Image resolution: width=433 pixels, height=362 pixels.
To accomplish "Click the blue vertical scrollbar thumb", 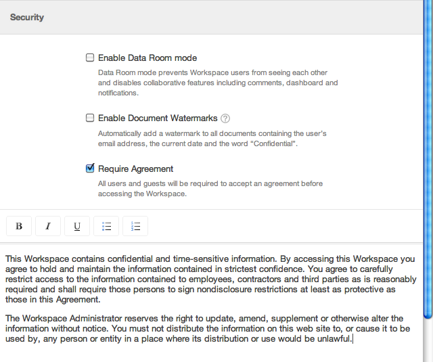I will pos(428,158).
